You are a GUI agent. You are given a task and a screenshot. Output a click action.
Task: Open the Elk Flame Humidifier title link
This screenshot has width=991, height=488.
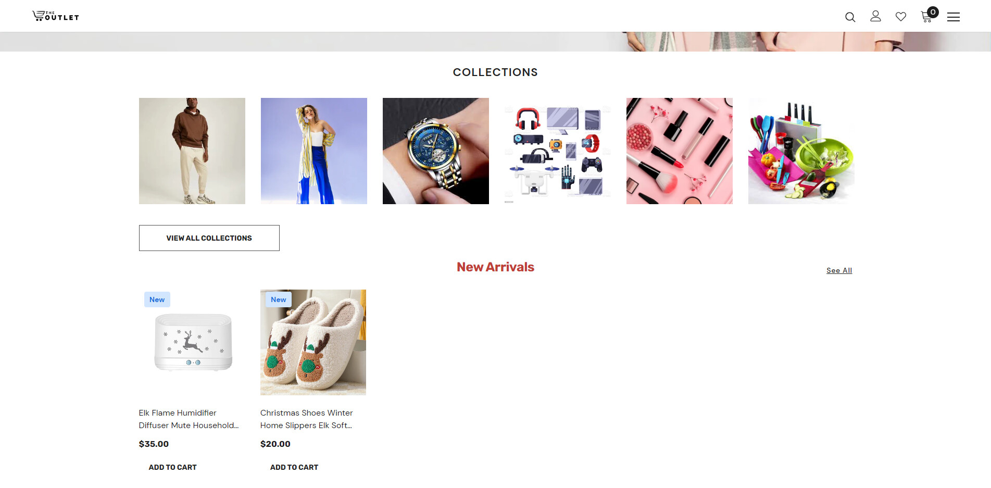click(x=189, y=419)
